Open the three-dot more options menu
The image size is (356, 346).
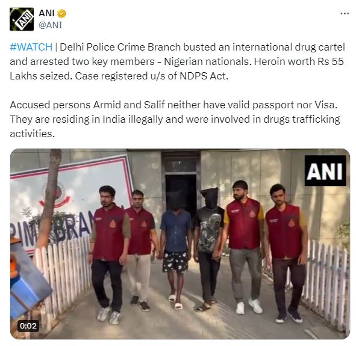coord(345,14)
